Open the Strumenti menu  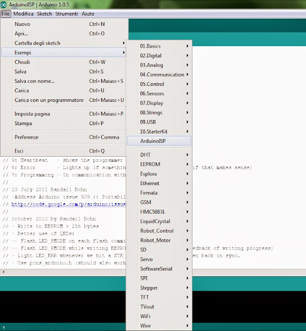[67, 14]
